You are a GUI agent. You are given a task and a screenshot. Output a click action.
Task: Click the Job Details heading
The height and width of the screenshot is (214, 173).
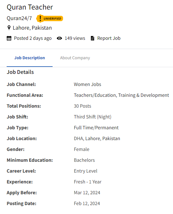point(20,72)
